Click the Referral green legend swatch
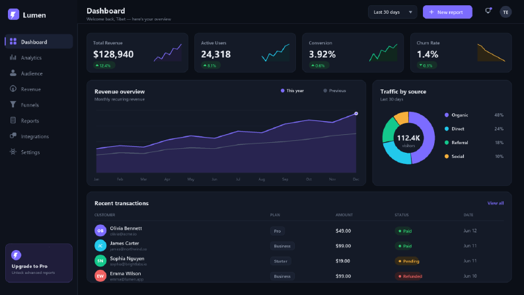The width and height of the screenshot is (524, 295). pos(447,142)
